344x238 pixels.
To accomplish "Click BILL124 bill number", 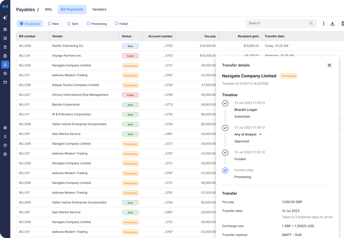I will [24, 56].
